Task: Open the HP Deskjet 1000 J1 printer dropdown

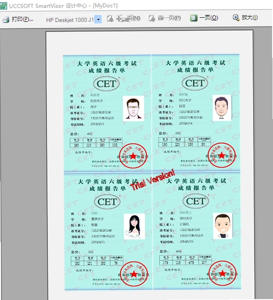Action: [x=98, y=20]
